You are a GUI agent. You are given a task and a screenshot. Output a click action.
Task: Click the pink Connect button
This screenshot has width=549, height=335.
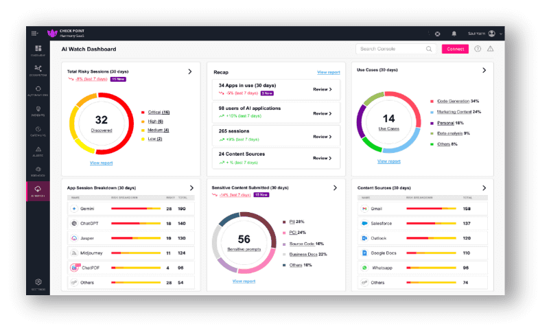(455, 49)
